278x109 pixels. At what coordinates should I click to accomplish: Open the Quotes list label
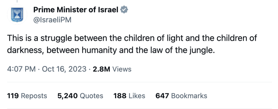coord(92,96)
